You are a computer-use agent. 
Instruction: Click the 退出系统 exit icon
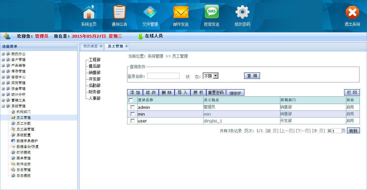352,13
